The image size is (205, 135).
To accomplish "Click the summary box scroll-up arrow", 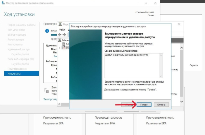I will point(161,55).
